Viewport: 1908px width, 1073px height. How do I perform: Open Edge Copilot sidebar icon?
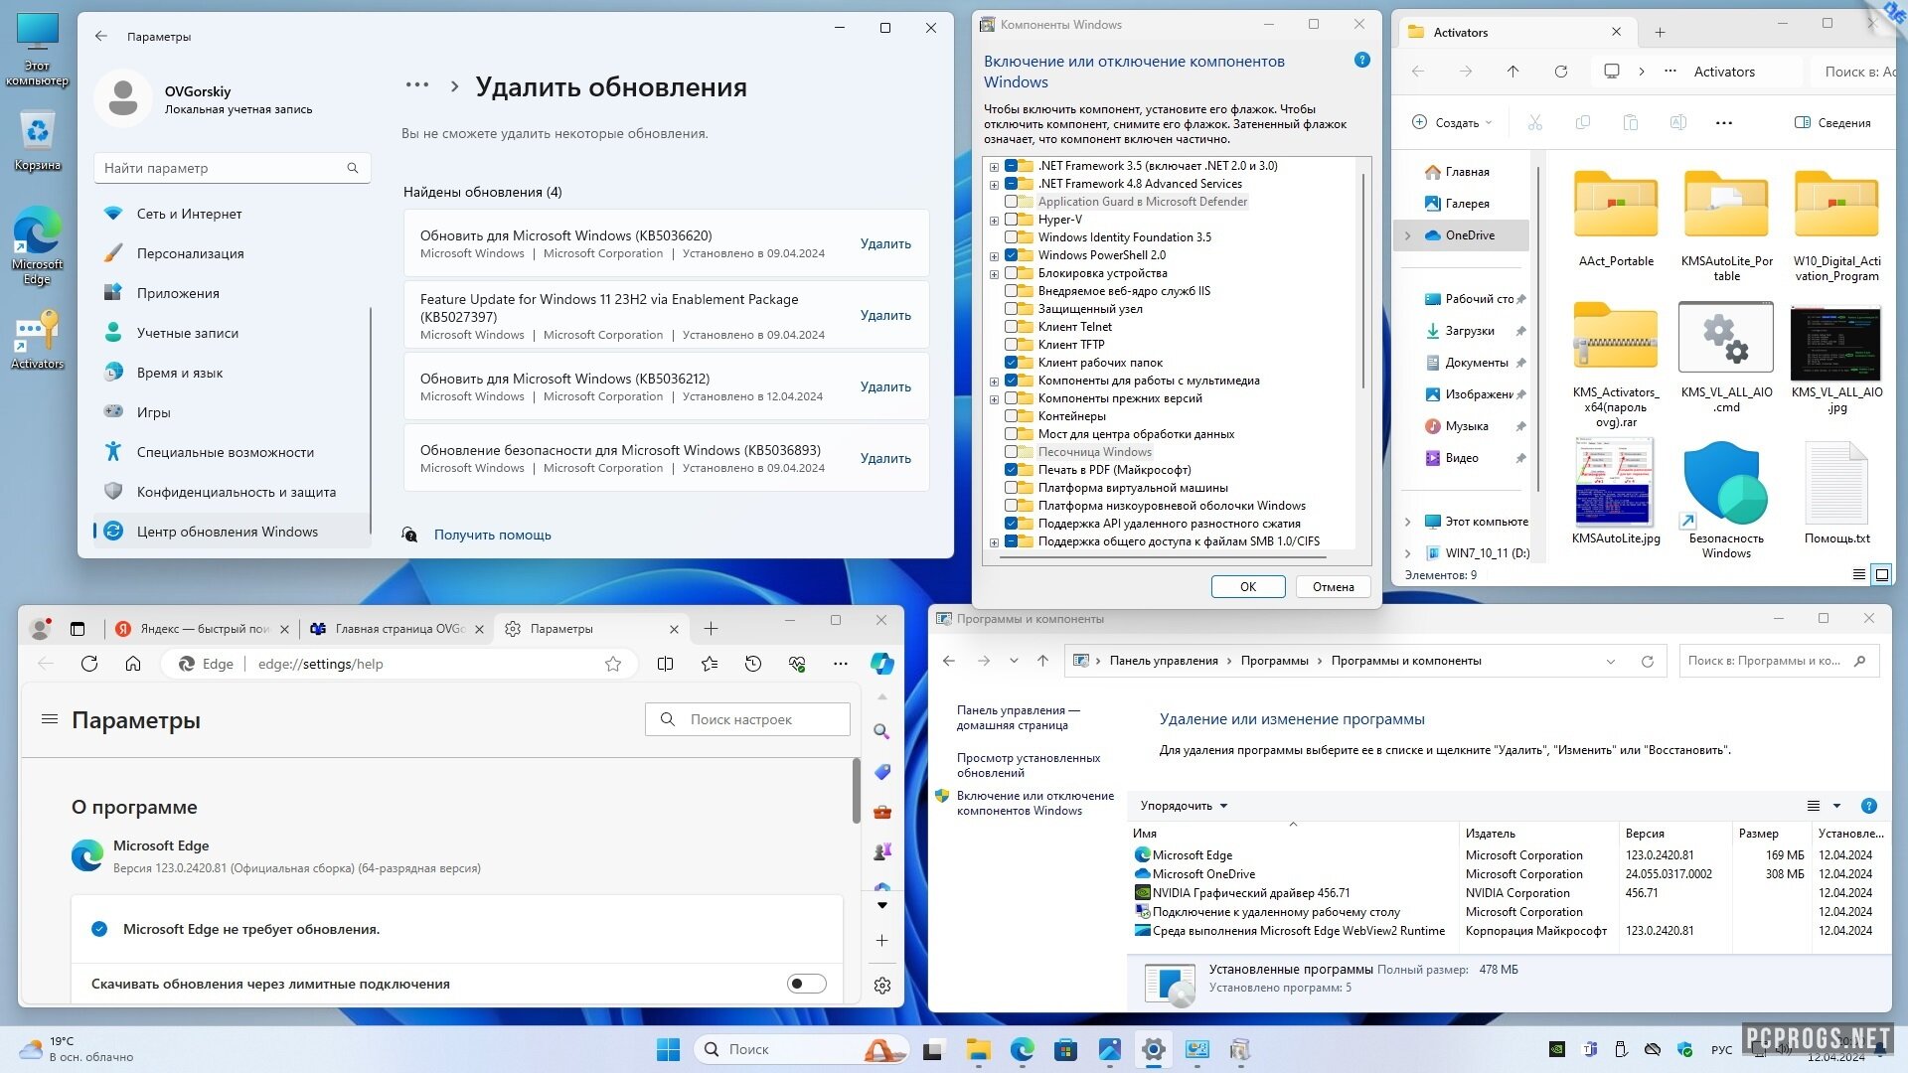[881, 664]
